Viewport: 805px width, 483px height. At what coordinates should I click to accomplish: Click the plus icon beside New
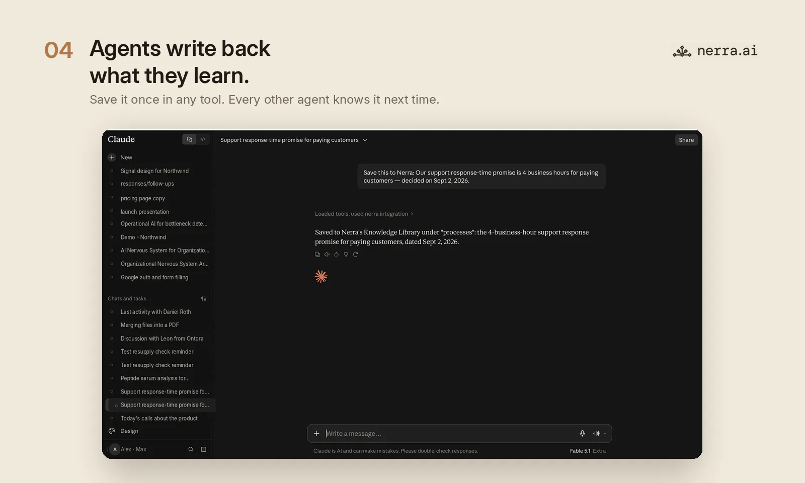(x=112, y=157)
